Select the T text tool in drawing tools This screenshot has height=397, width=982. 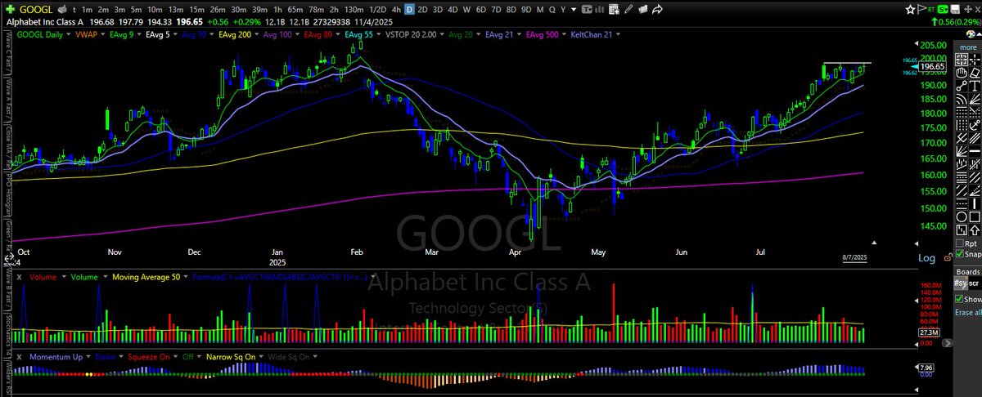(x=975, y=85)
